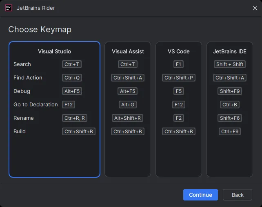Click the Ctrl+T shortcut in Visual Studio

pyautogui.click(x=72, y=64)
